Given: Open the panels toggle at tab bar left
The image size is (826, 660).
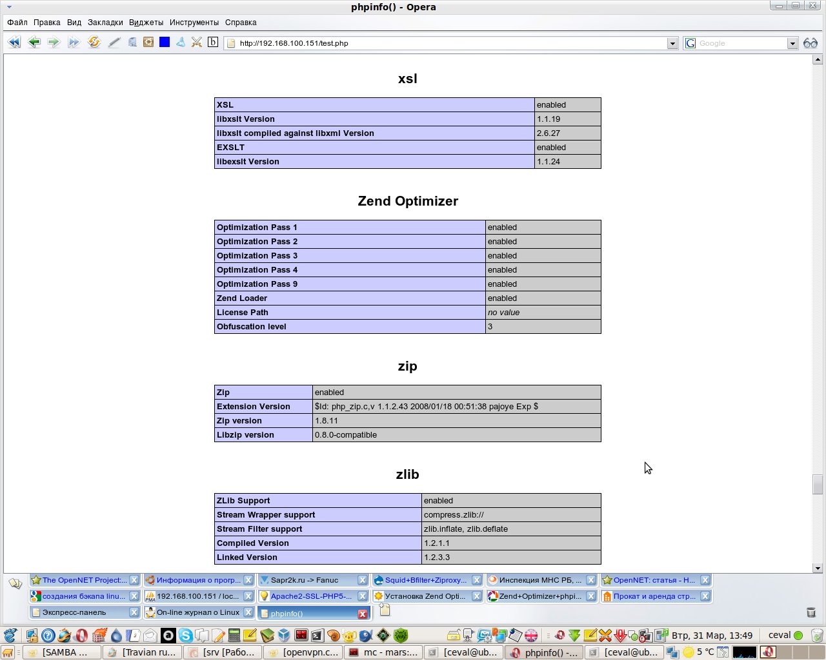Looking at the screenshot, I should click(15, 583).
